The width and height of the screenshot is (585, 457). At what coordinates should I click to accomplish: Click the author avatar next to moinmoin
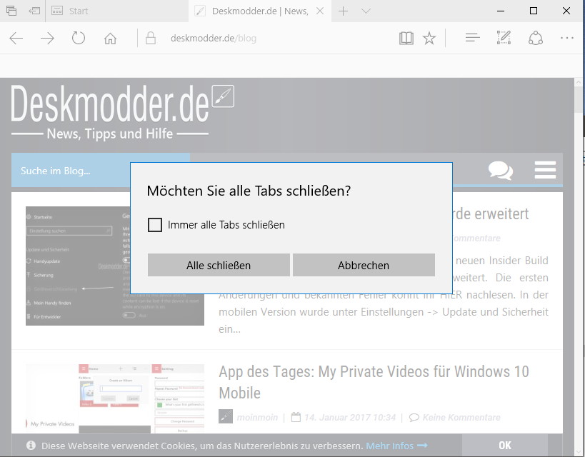[x=226, y=416]
